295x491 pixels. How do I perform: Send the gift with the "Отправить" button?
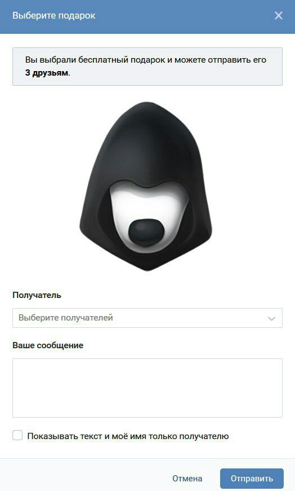pos(252,479)
